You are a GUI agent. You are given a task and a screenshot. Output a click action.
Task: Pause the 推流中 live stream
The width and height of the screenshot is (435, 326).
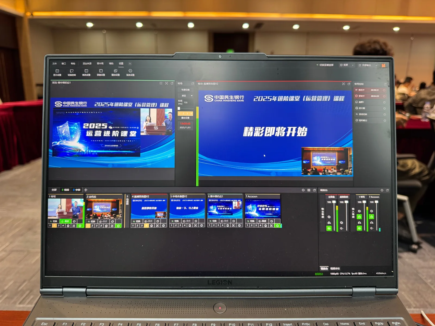point(356,90)
